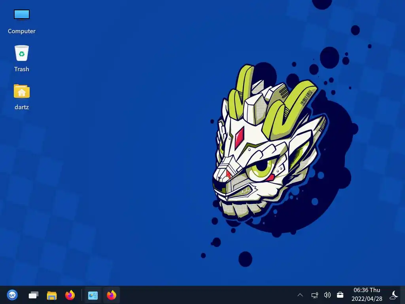This screenshot has height=304, width=405.
Task: Select the Trash desktop icon
Action: pos(22,53)
